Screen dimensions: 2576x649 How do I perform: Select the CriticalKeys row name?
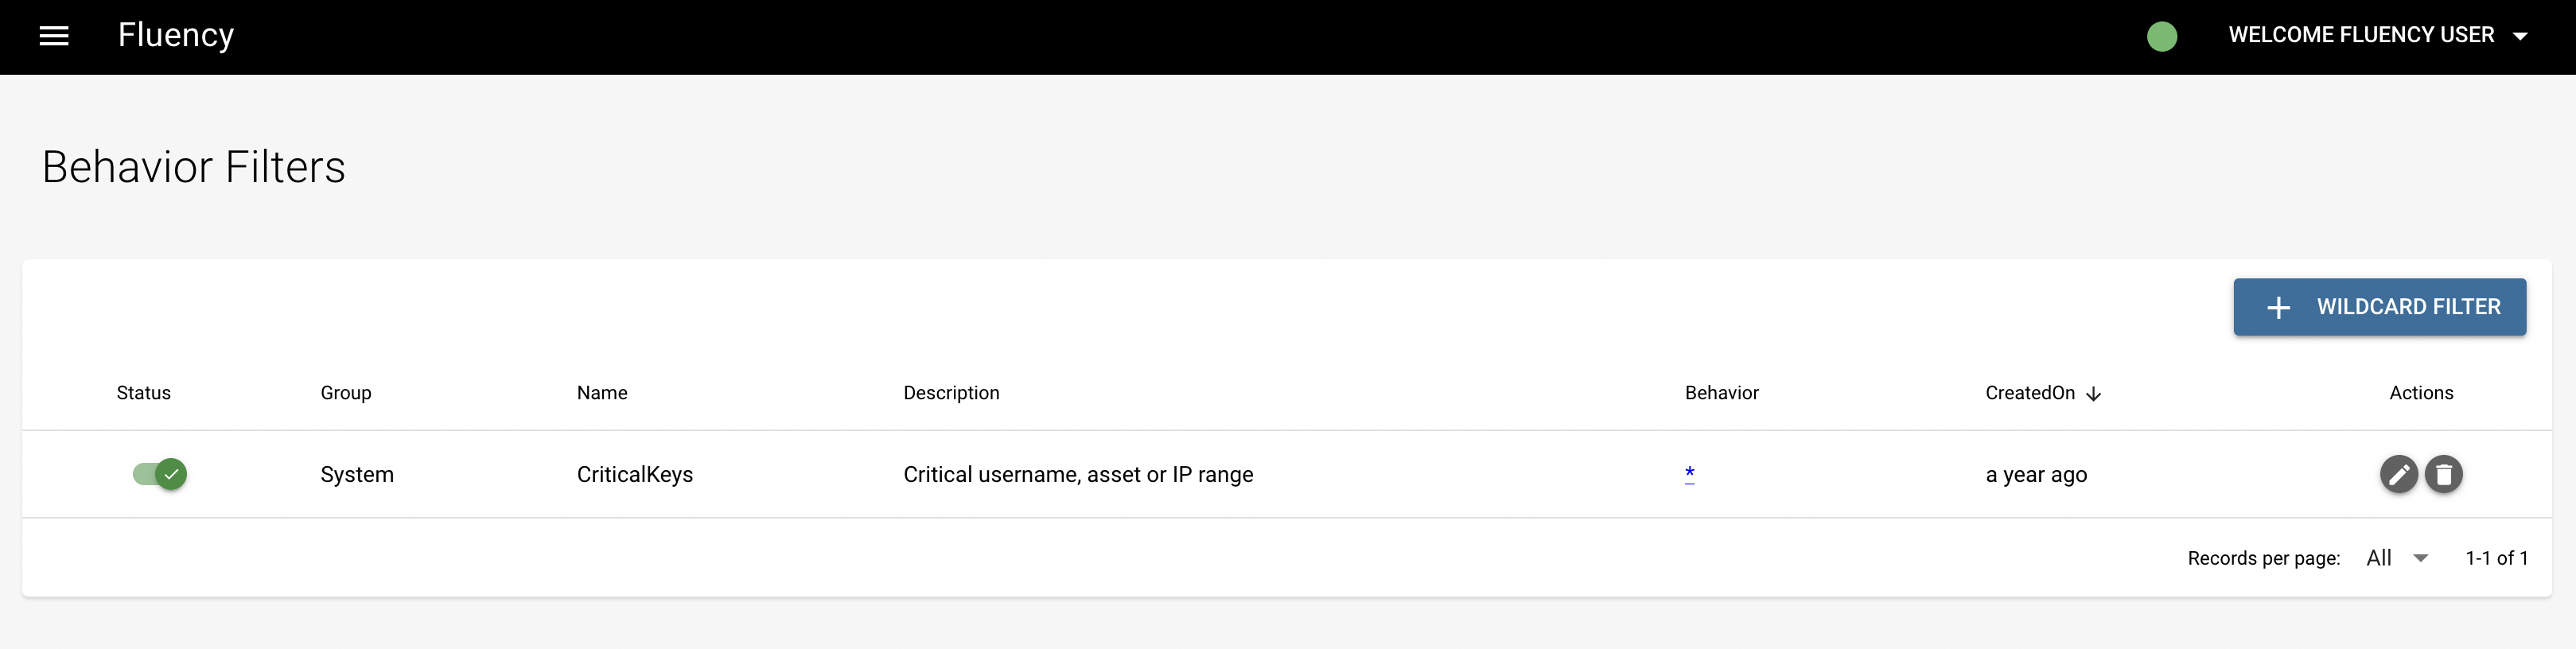635,474
